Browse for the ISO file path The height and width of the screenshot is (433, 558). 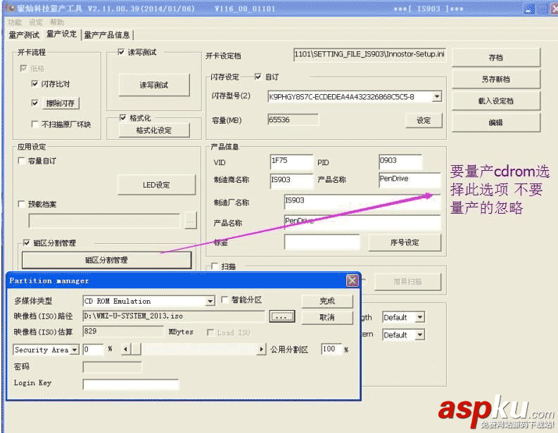click(x=282, y=316)
